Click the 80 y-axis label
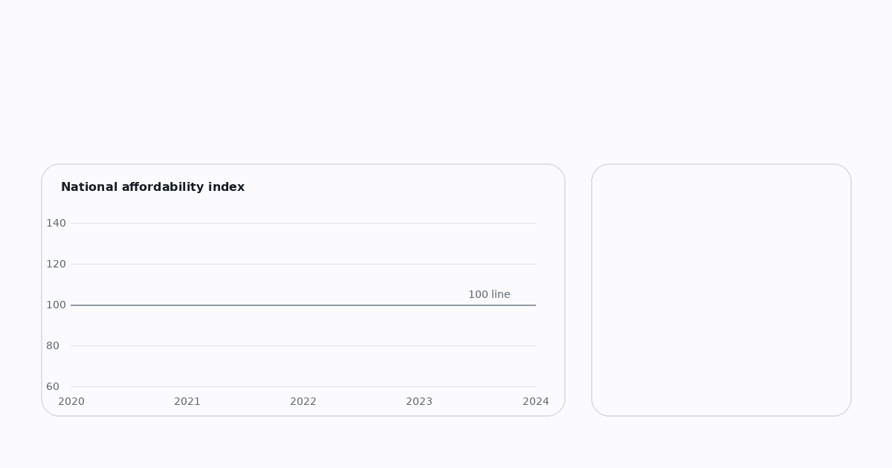The image size is (892, 468). click(x=53, y=345)
